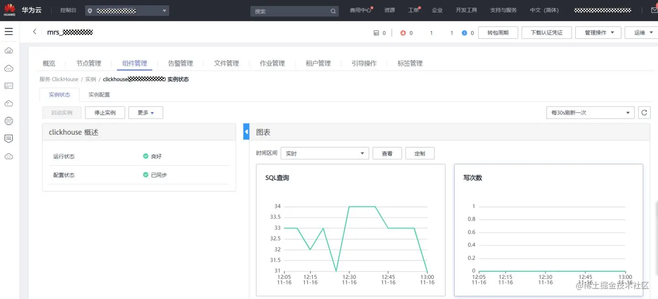Open the 中文(简体) language menu

point(544,10)
